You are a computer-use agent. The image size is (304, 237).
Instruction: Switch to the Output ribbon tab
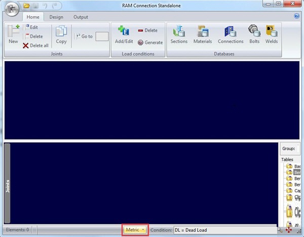tap(81, 17)
